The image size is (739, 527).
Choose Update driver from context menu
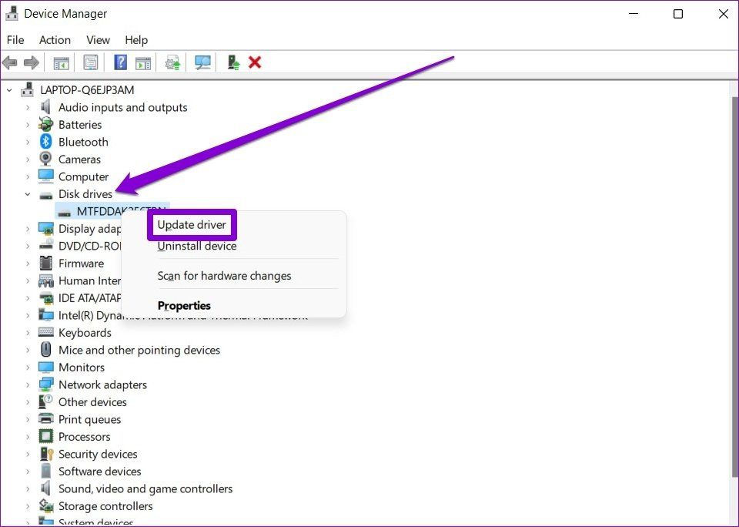(192, 224)
